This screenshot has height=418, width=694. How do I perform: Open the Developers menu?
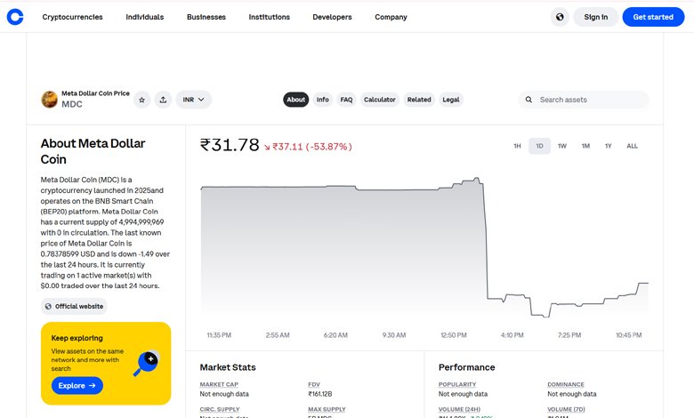click(332, 17)
